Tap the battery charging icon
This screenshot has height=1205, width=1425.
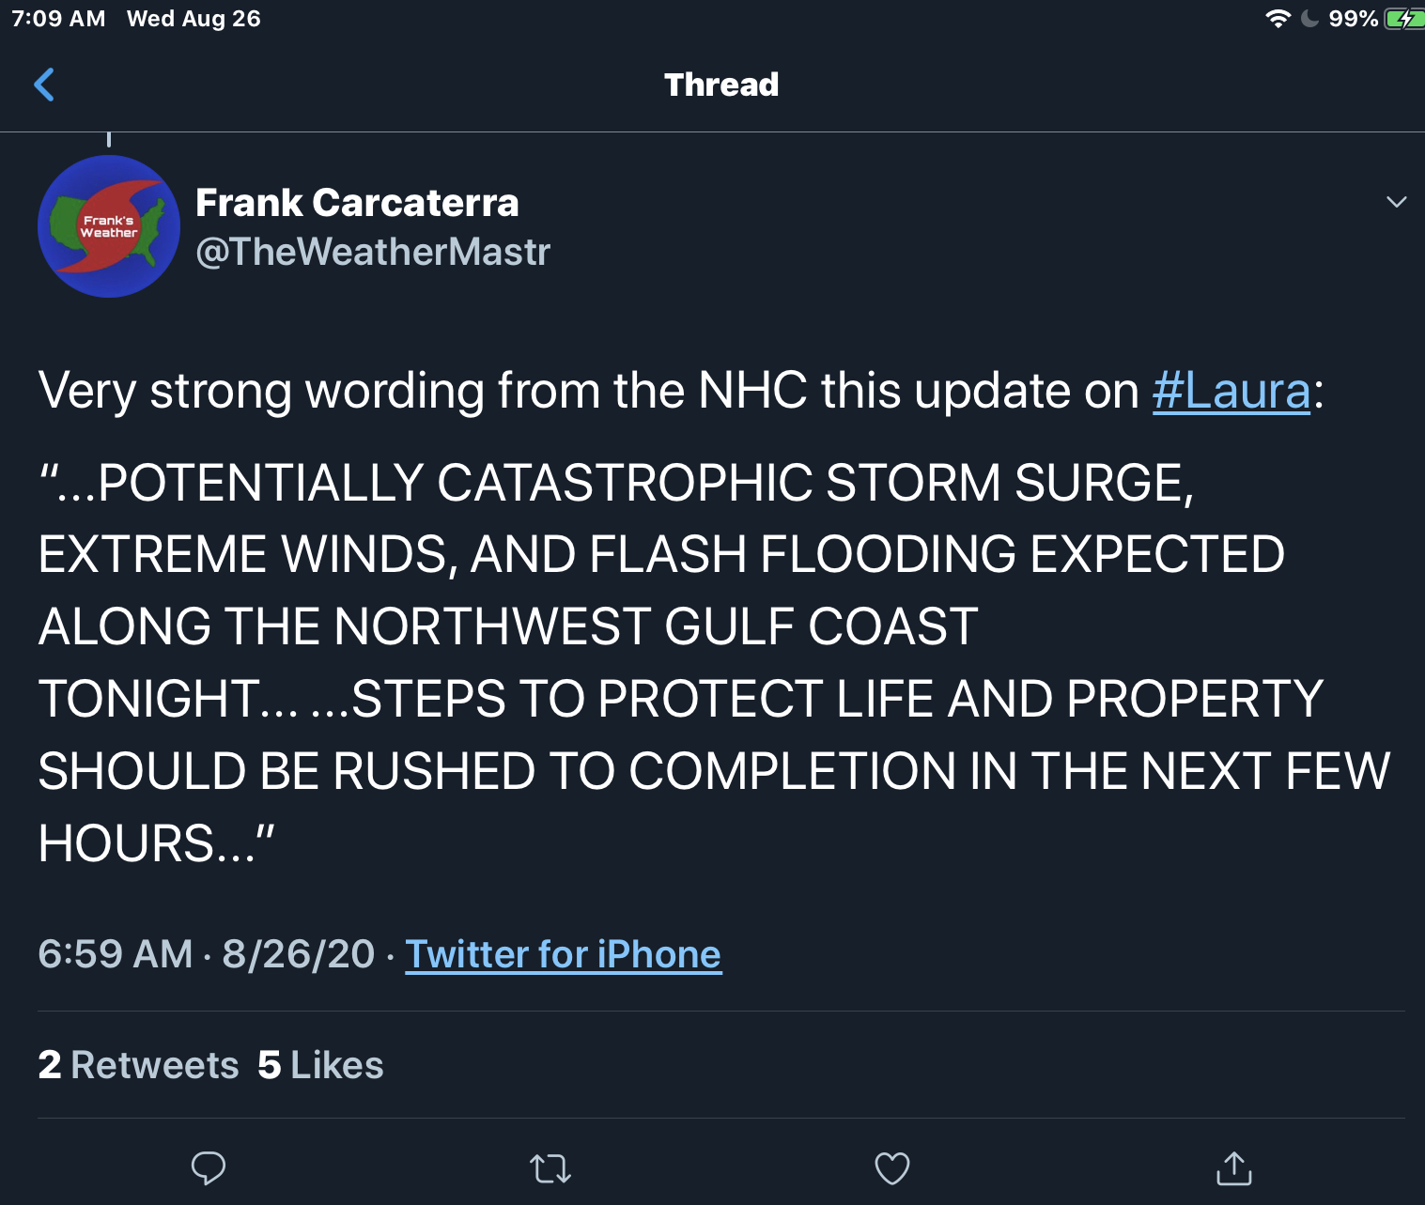coord(1403,19)
